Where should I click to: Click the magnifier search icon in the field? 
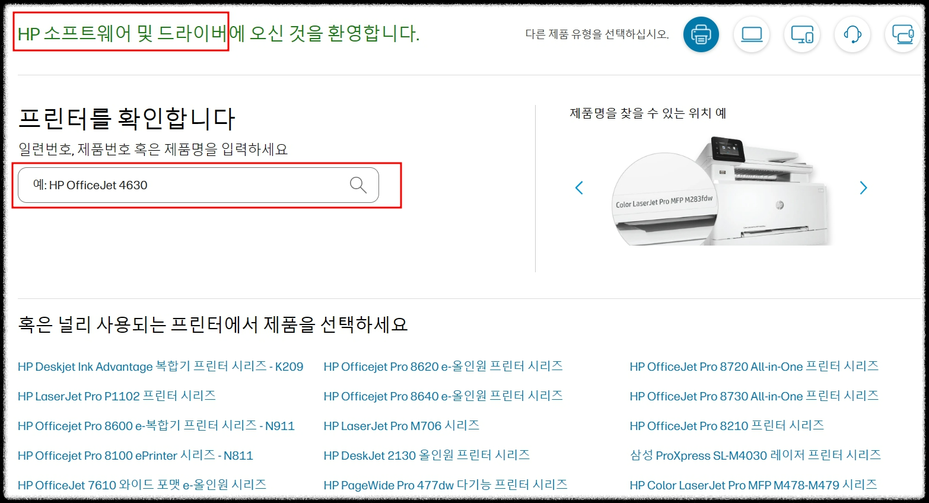358,185
